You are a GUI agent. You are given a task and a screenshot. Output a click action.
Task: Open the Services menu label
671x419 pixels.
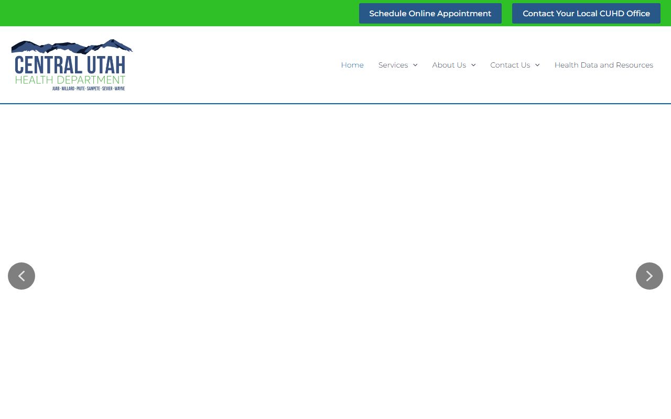coord(393,65)
